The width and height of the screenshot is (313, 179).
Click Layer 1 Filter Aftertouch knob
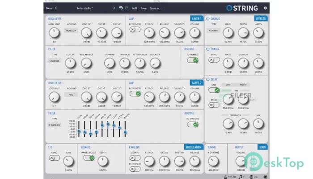tap(140, 63)
